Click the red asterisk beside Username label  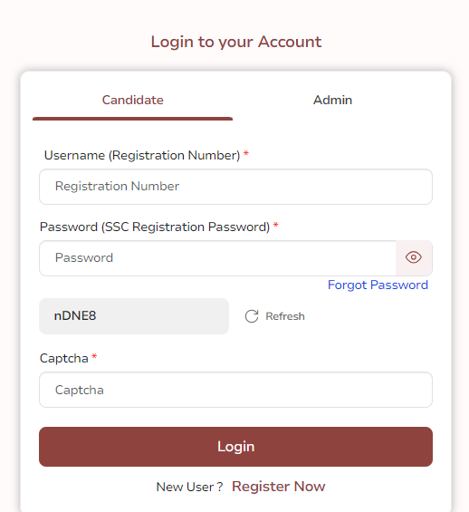pos(246,153)
